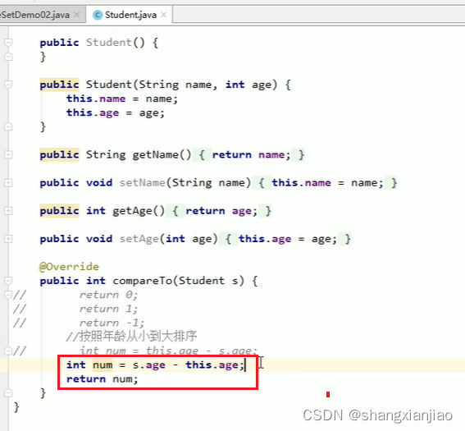The image size is (465, 431).
Task: Click the class icon on Student.java tab
Action: (98, 15)
